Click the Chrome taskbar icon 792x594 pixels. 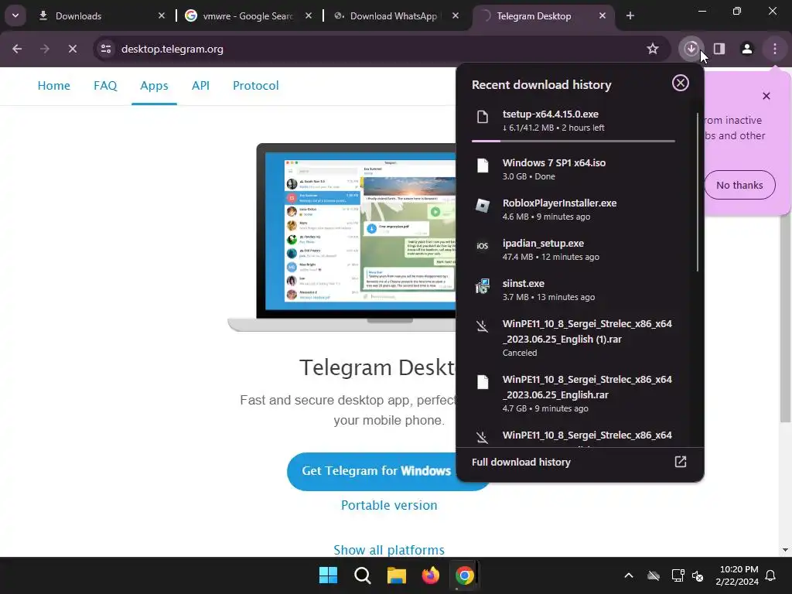tap(464, 575)
